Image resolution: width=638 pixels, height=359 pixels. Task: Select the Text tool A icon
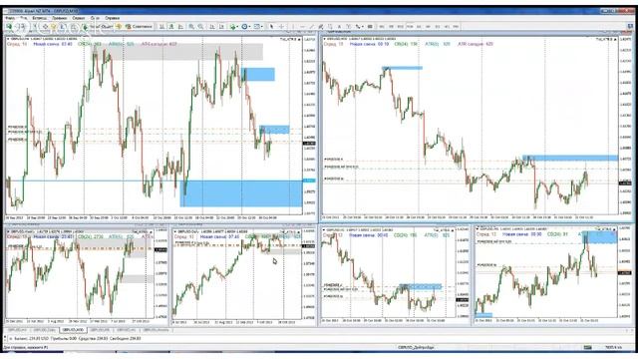click(x=339, y=27)
